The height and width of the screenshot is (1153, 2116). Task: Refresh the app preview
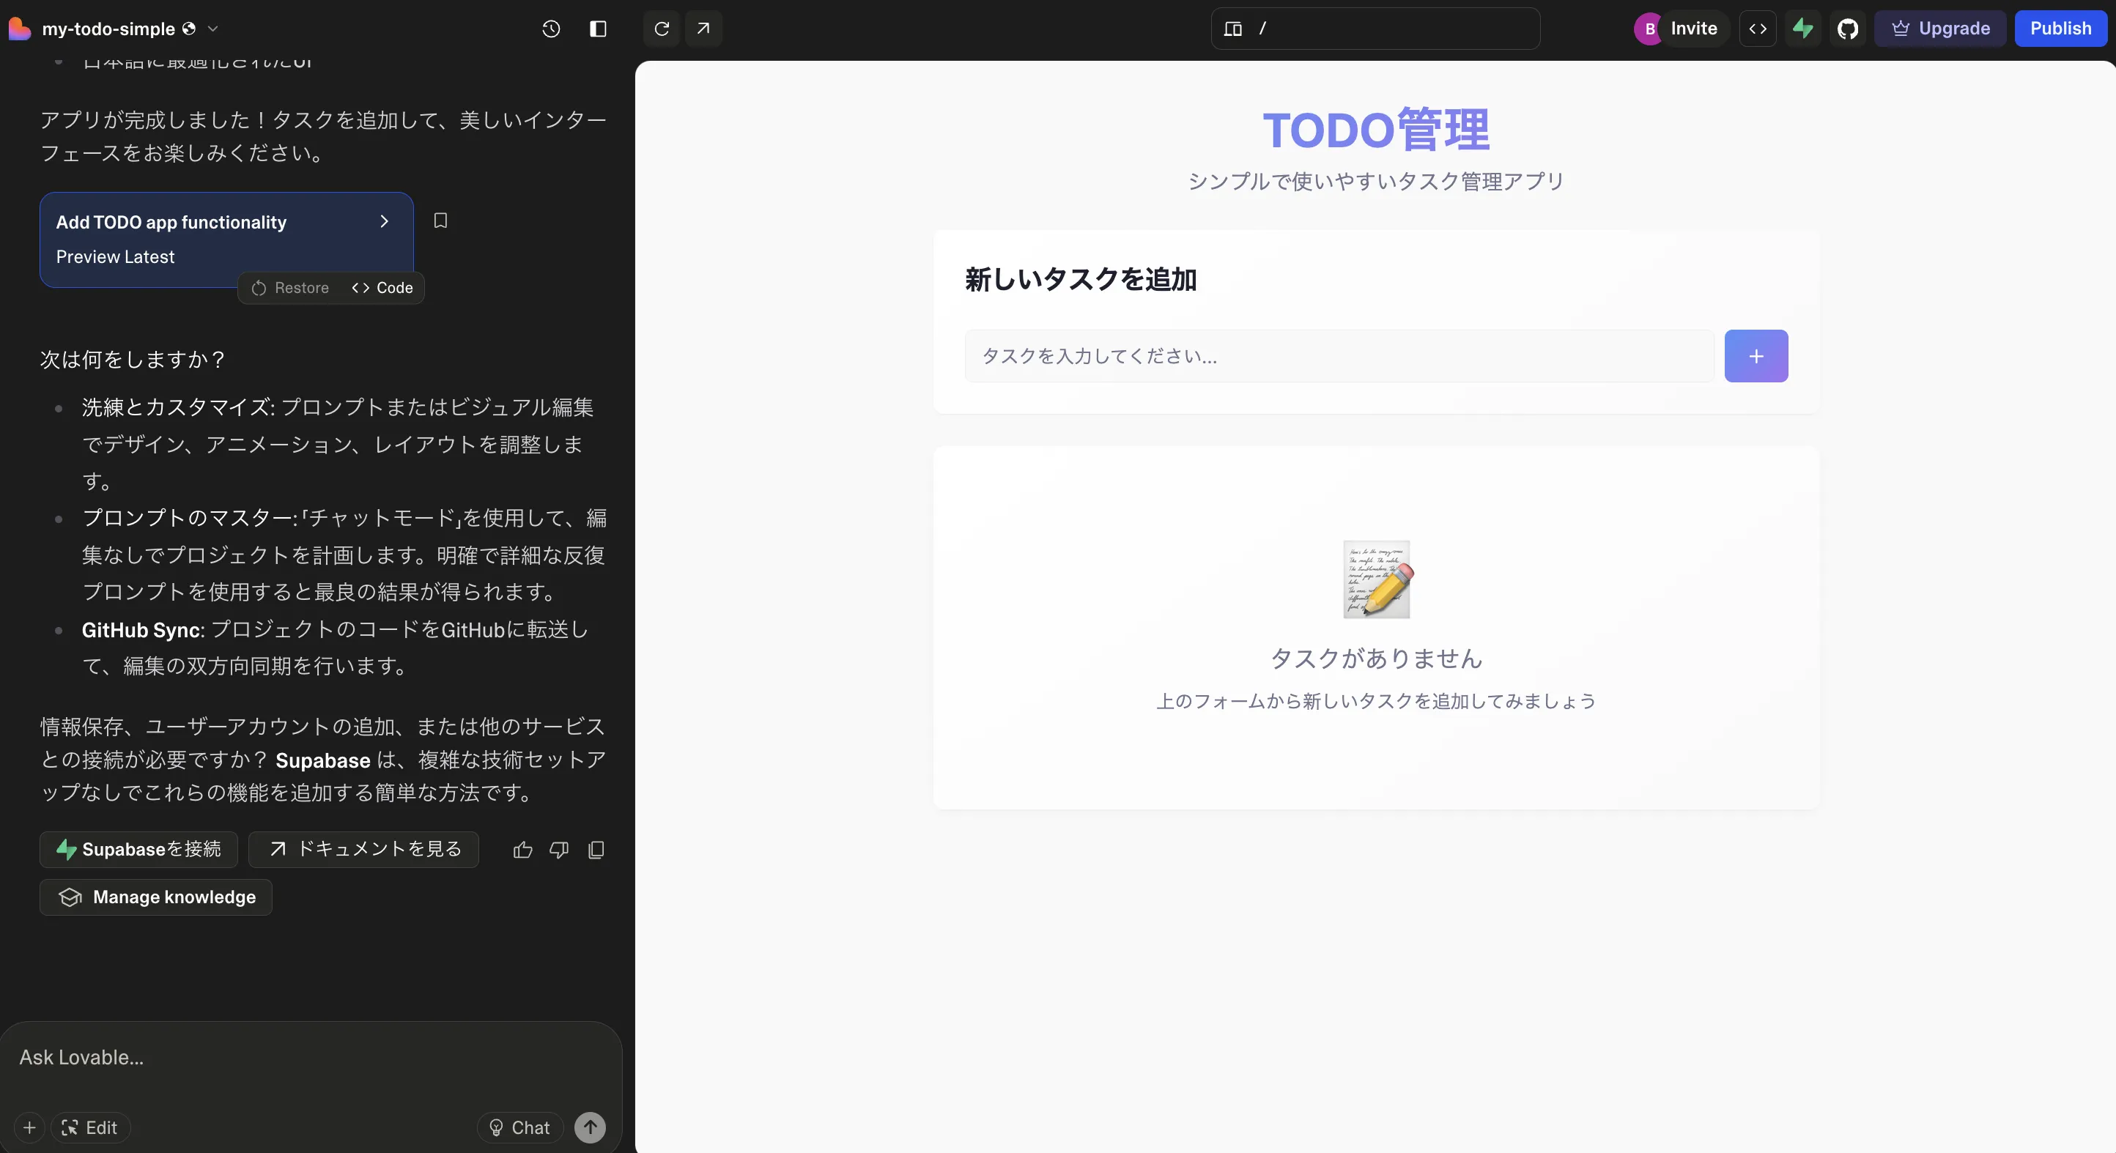tap(660, 29)
